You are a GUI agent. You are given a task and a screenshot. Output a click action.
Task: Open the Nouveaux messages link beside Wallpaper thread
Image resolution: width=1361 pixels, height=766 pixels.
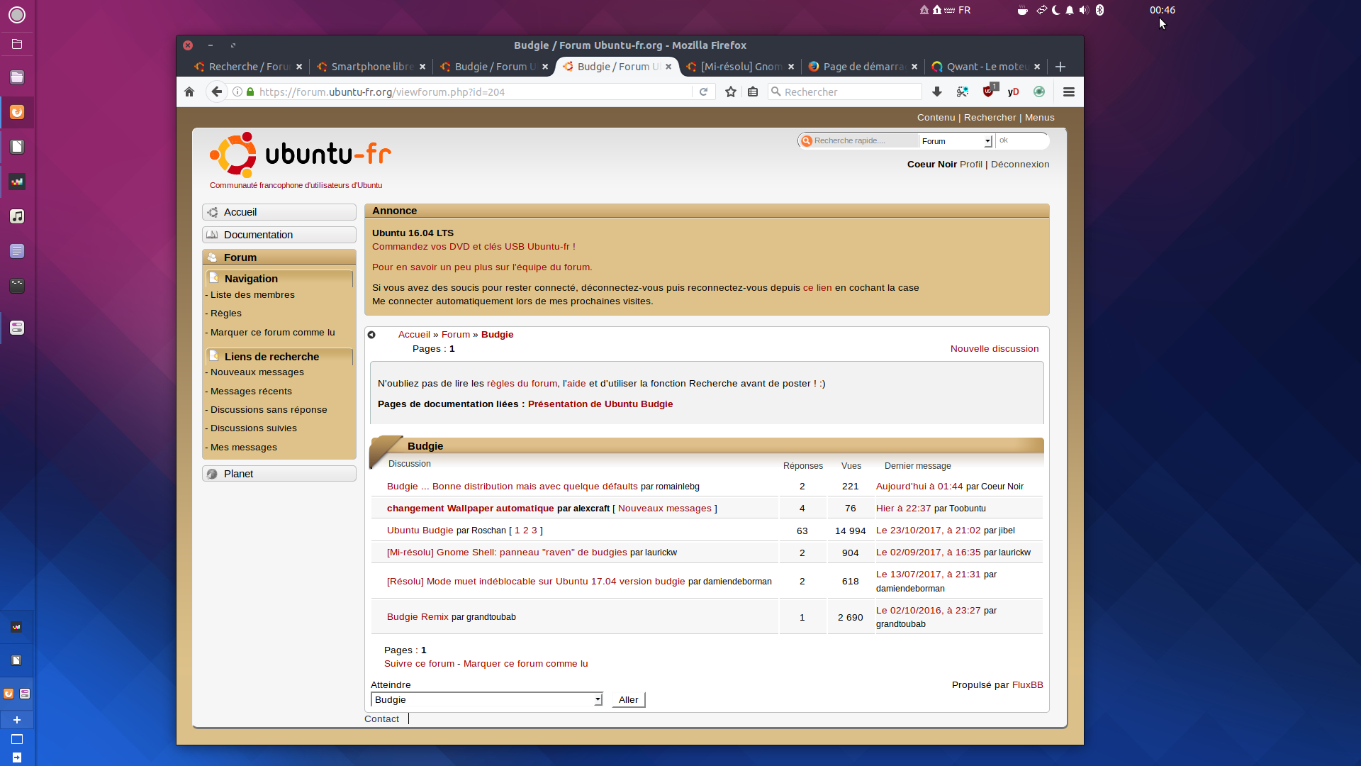tap(665, 509)
